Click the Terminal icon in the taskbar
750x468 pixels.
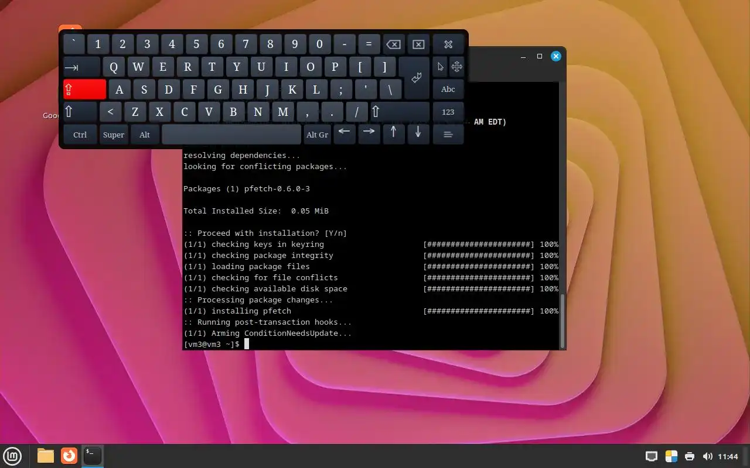93,456
